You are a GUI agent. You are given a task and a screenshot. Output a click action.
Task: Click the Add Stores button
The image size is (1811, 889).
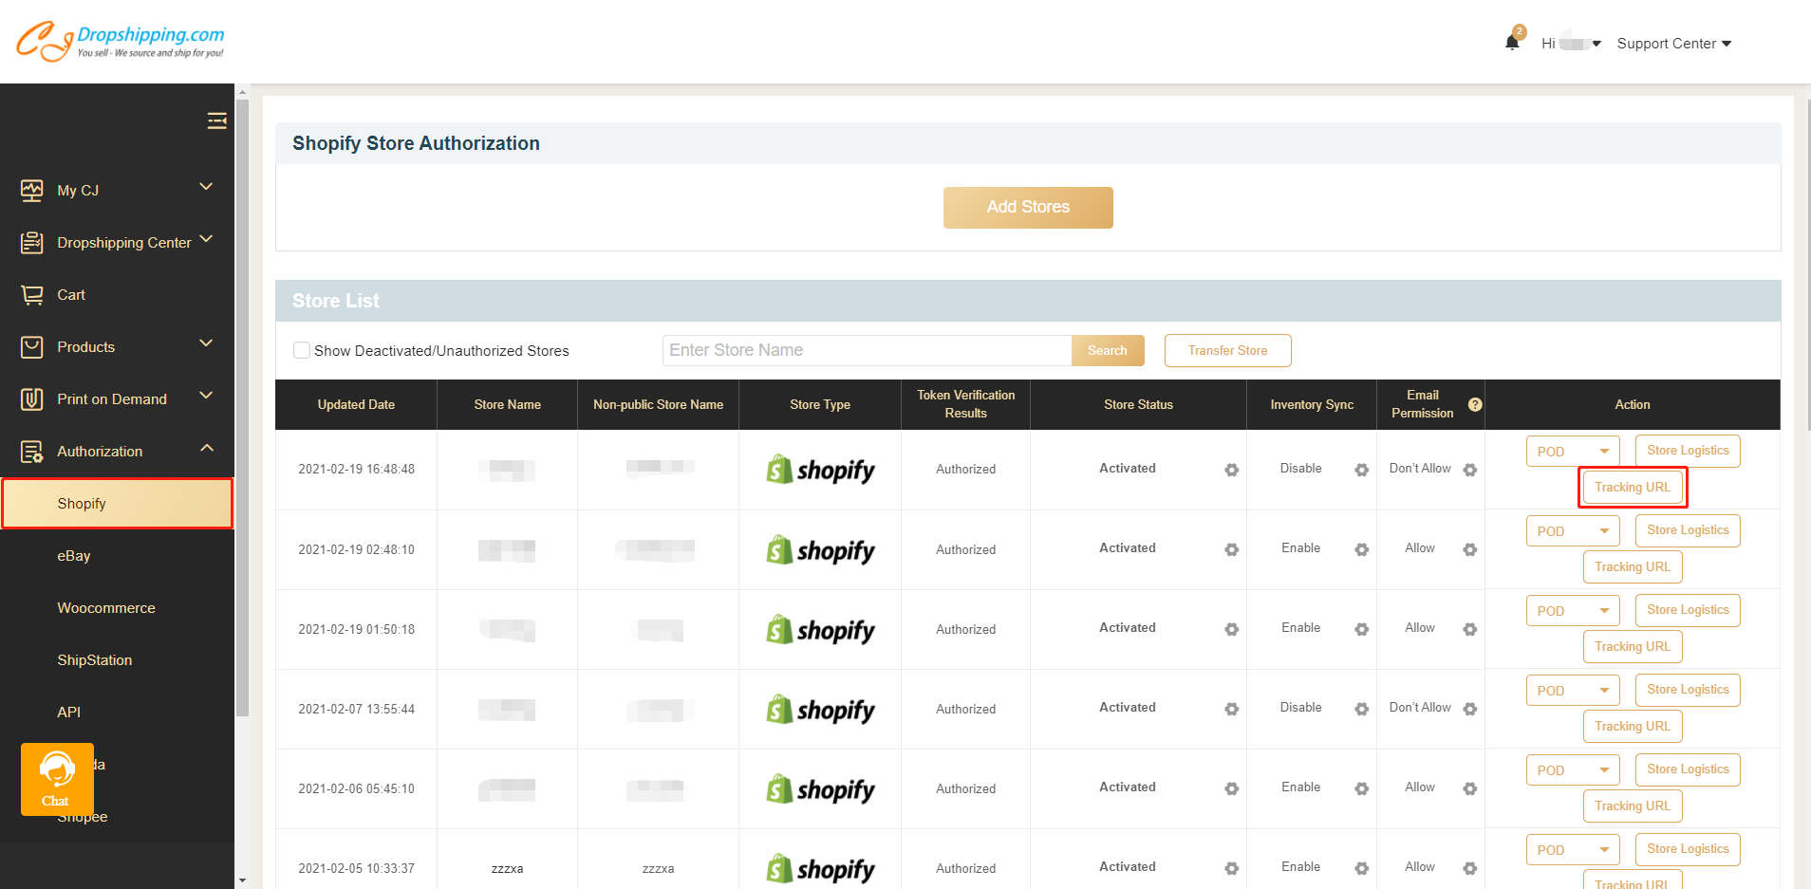tap(1028, 207)
